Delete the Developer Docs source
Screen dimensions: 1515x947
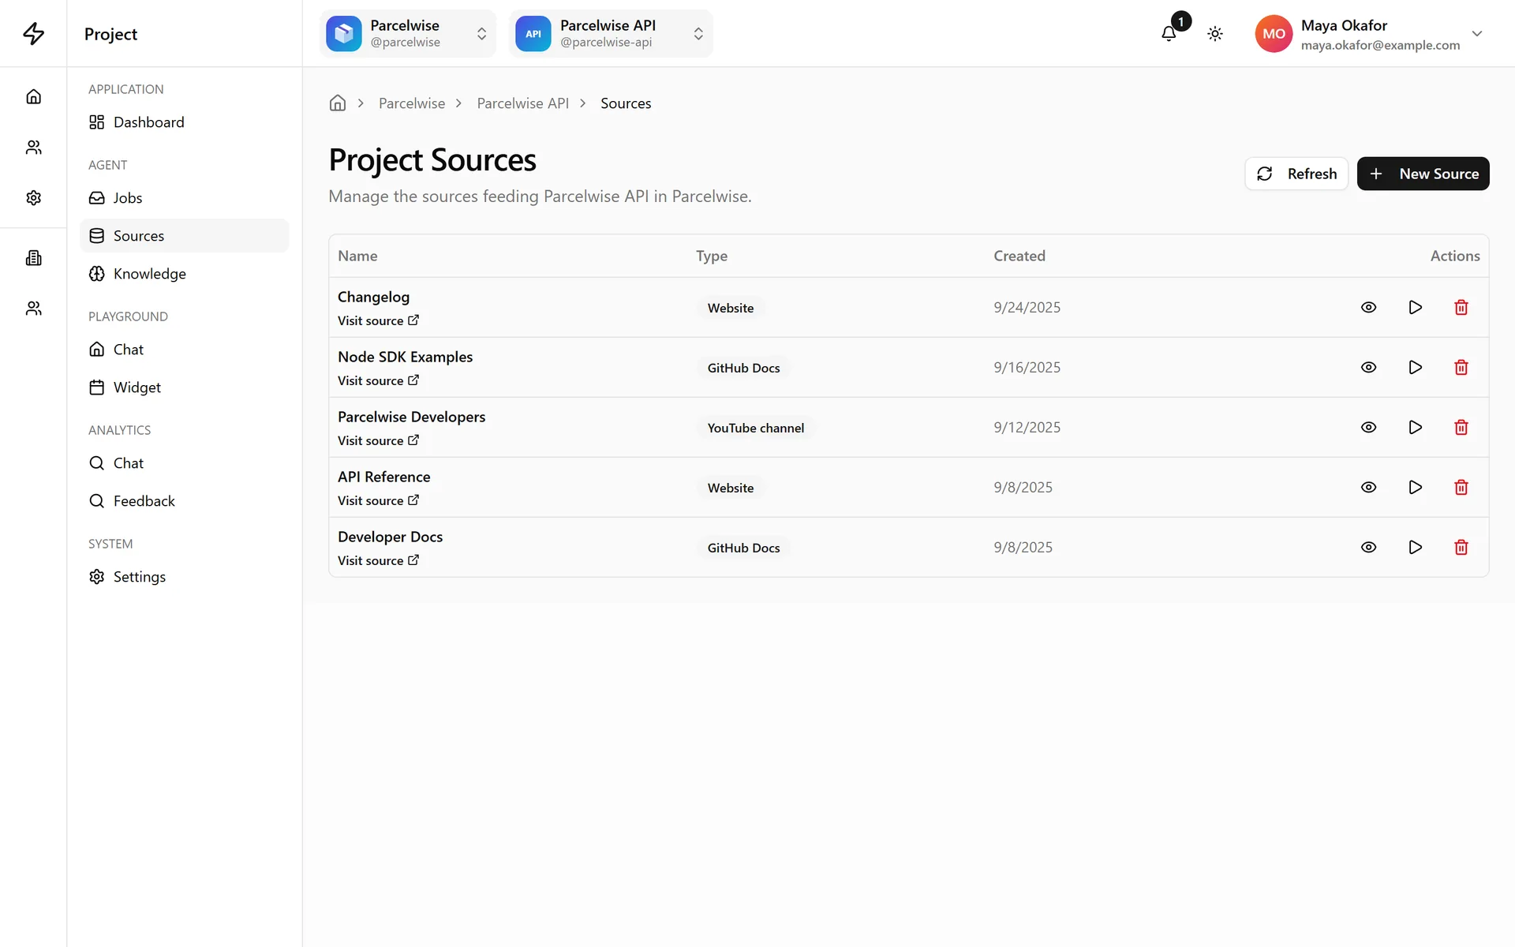pyautogui.click(x=1461, y=547)
